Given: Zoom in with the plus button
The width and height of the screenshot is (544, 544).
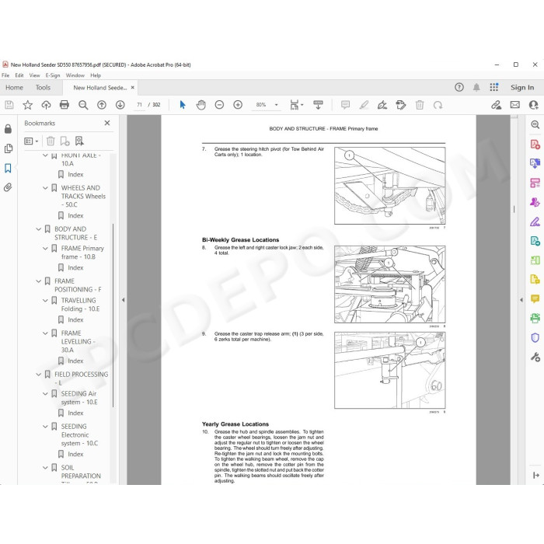Looking at the screenshot, I should coord(238,105).
